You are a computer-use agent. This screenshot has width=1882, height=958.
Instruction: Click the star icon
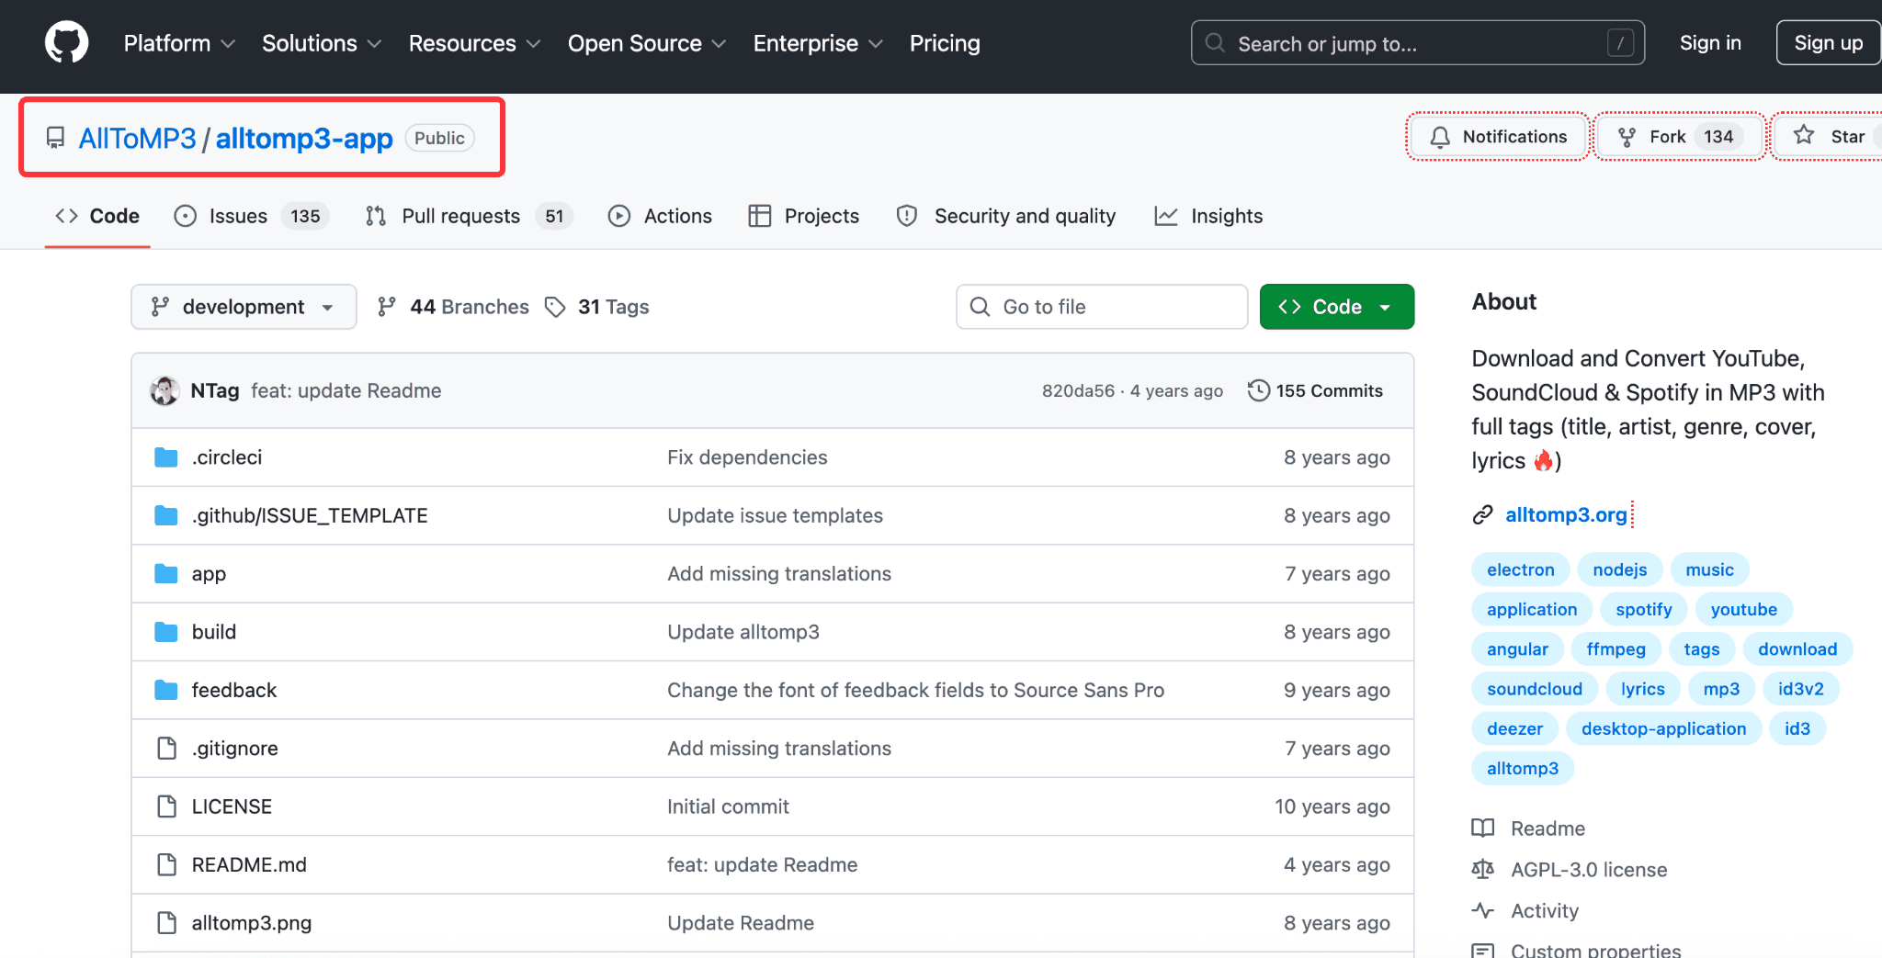[x=1804, y=136]
